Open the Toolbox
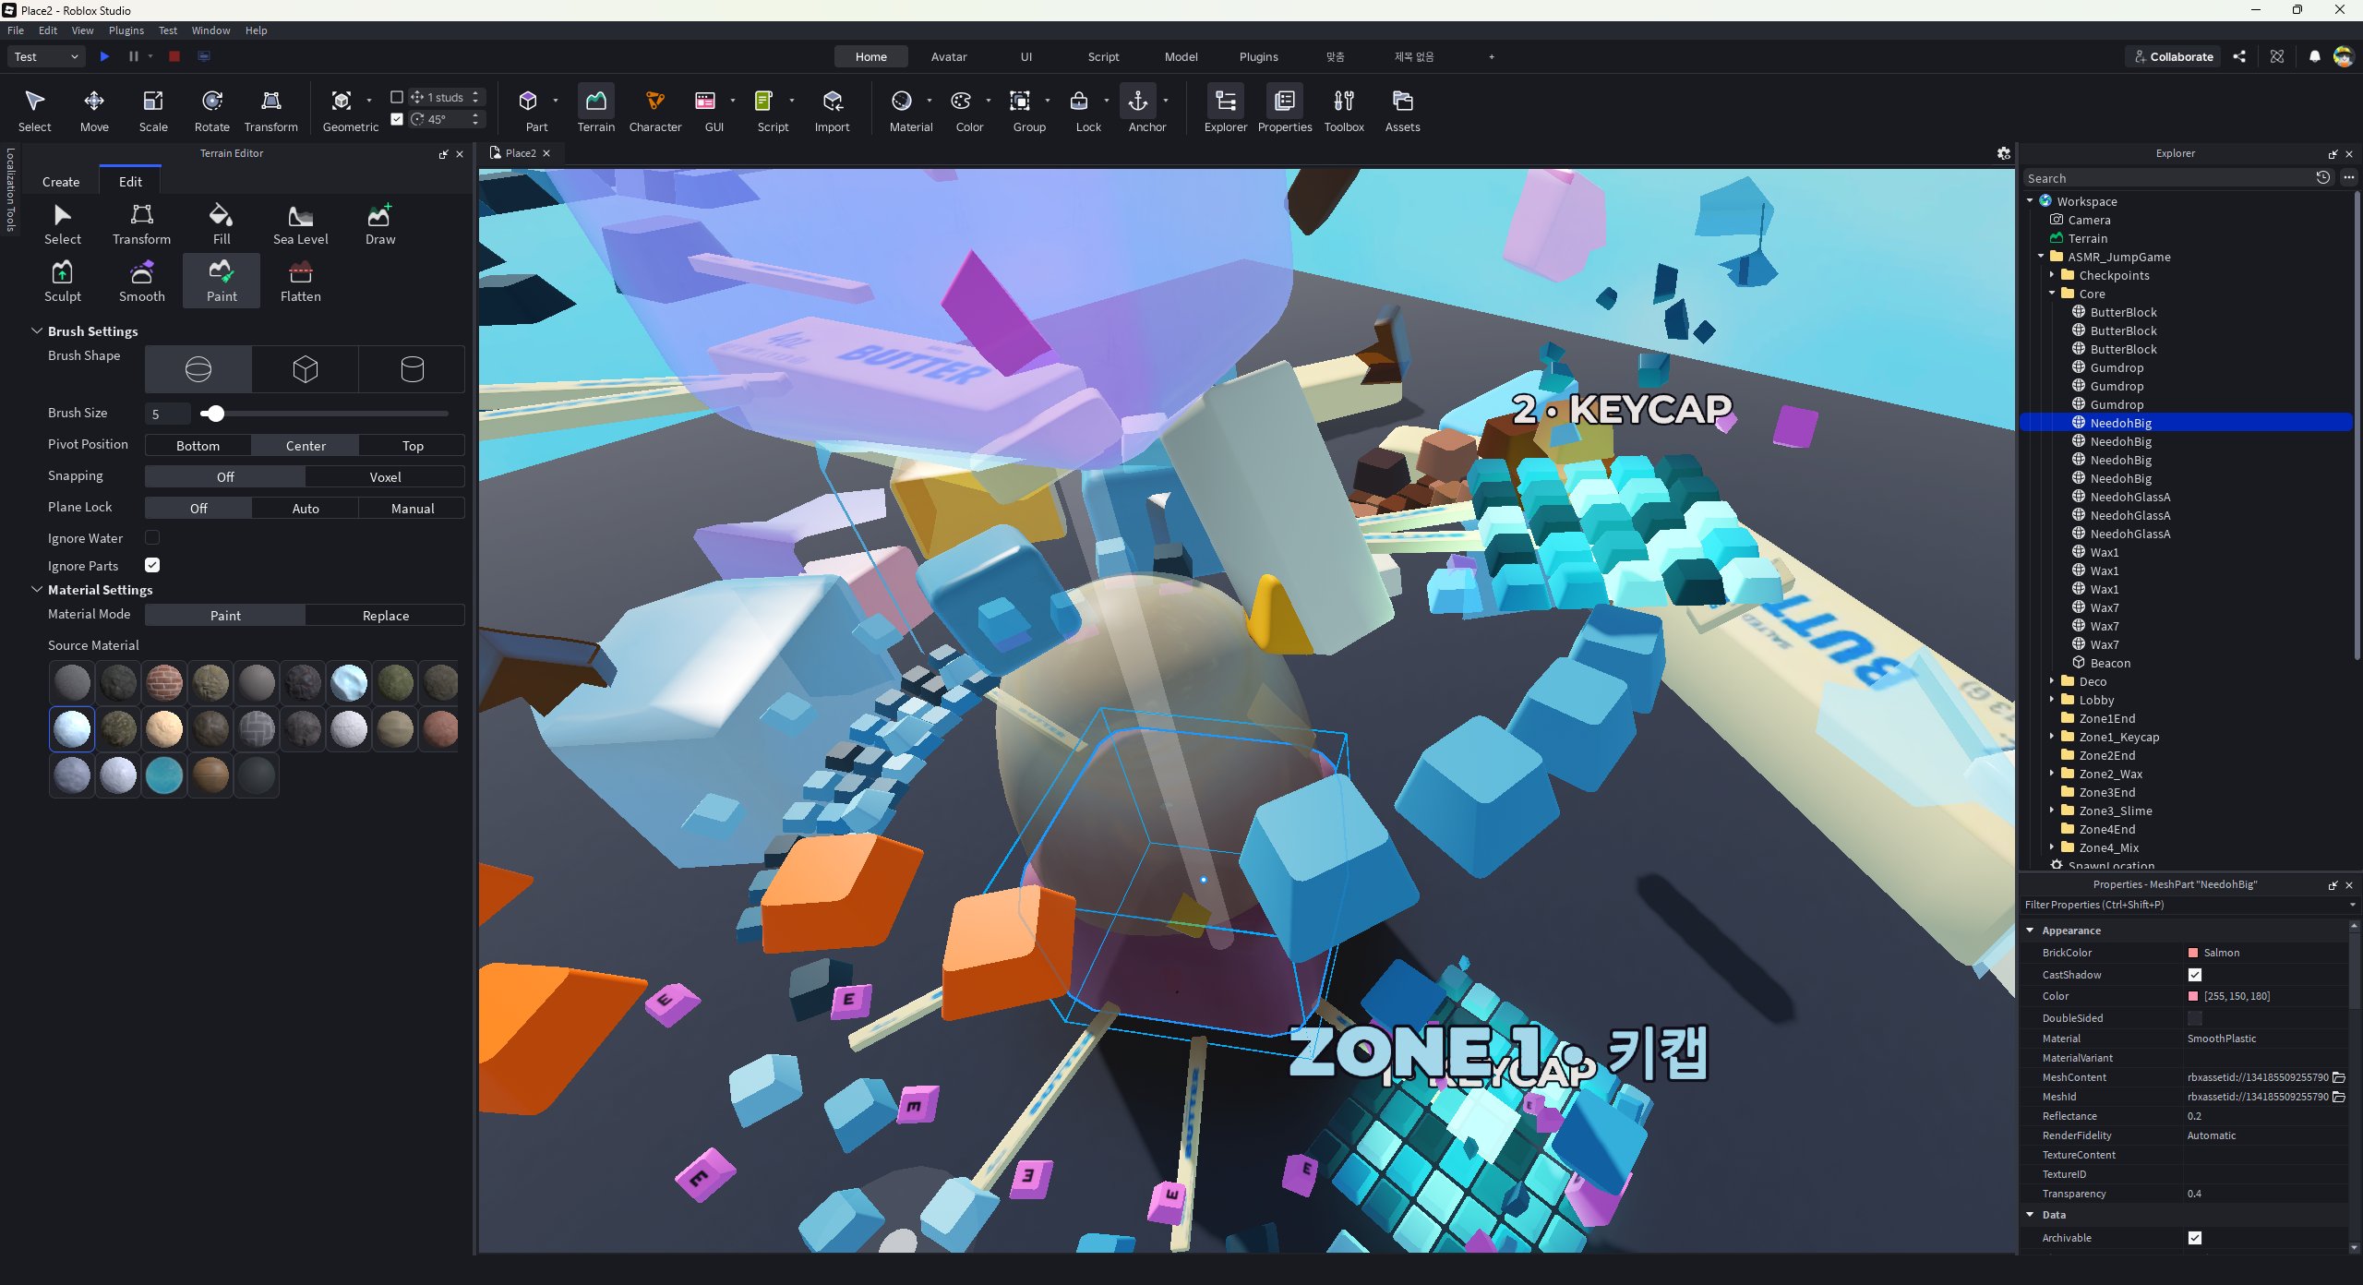The image size is (2363, 1285). pos(1344,110)
